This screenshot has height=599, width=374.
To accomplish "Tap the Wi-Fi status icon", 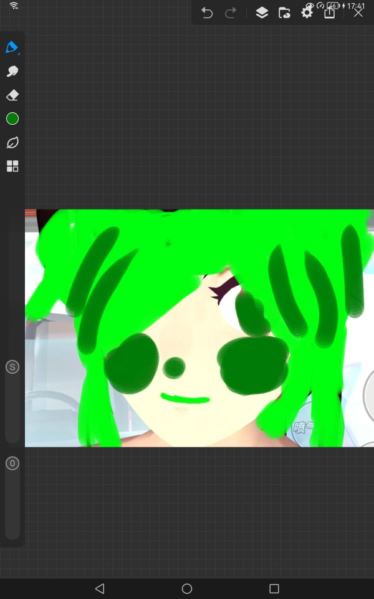I will tap(14, 6).
